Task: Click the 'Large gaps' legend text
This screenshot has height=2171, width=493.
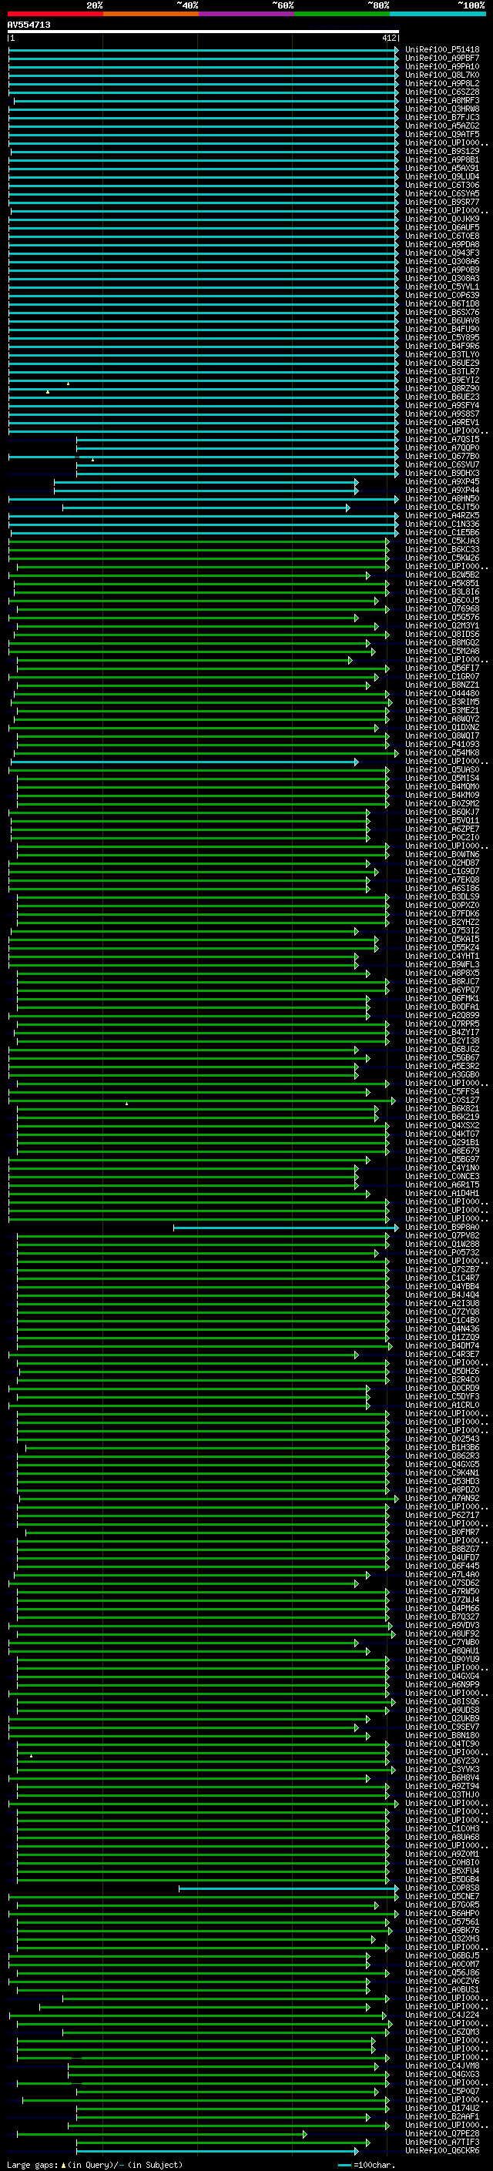Action: [32, 2164]
